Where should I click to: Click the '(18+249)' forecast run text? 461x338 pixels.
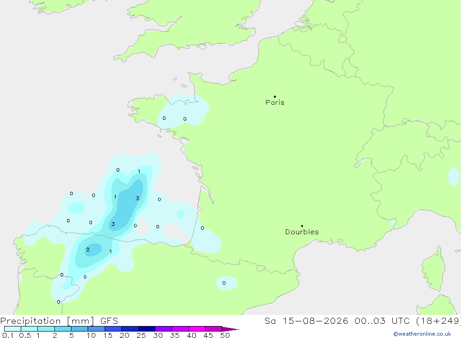[438, 320]
